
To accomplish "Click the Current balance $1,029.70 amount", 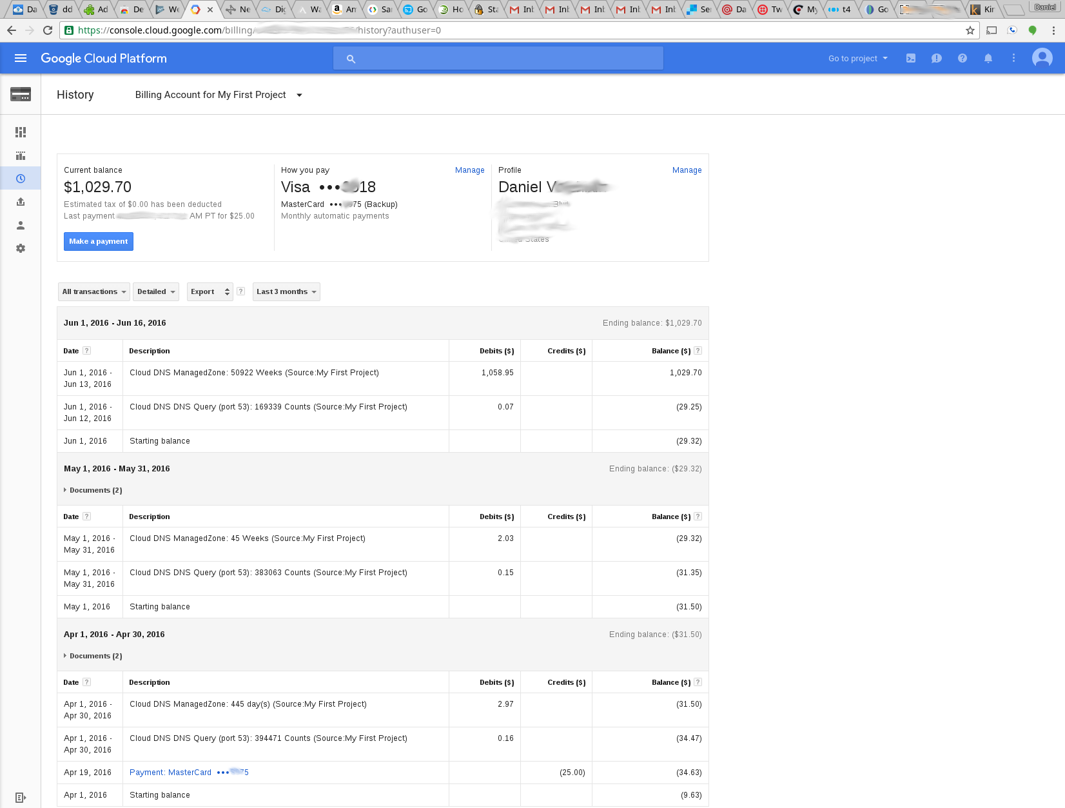I will (97, 187).
